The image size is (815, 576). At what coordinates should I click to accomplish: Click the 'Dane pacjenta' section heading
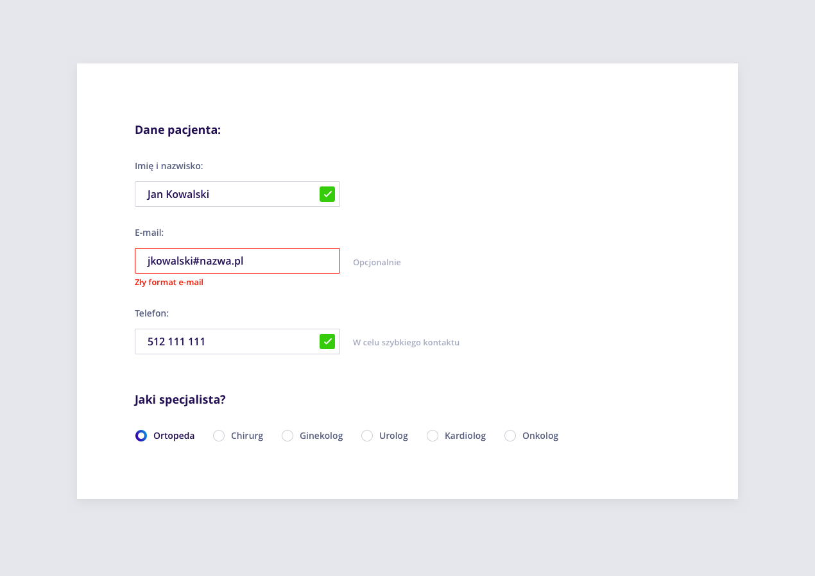pos(178,130)
